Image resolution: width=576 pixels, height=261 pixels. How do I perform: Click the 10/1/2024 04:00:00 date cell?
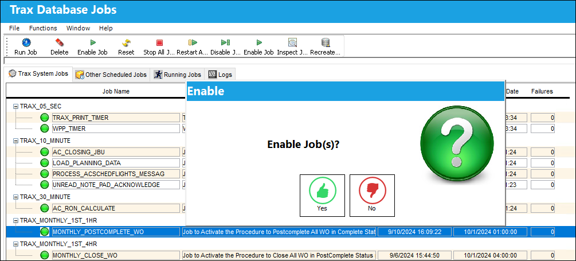(x=491, y=255)
